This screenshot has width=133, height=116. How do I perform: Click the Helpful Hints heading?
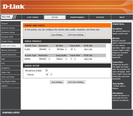pos(119,24)
